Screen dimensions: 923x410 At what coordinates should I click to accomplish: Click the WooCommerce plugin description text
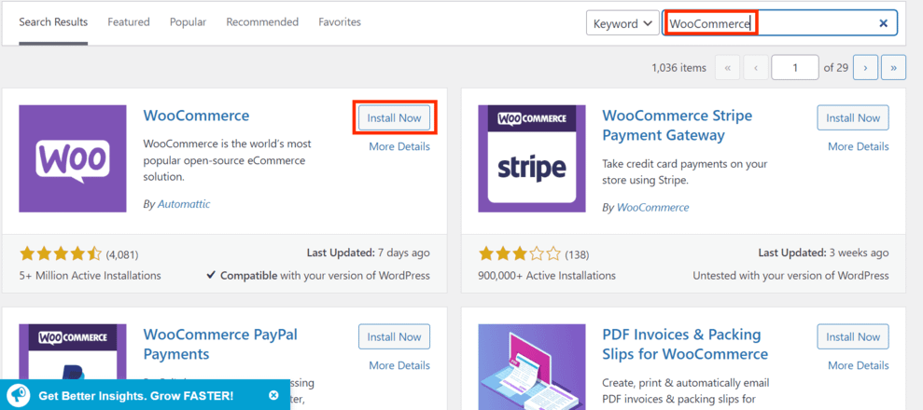[227, 160]
